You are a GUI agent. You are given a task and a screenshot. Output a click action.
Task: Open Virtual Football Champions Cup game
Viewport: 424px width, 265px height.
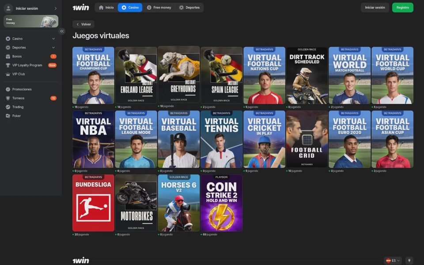tap(93, 76)
